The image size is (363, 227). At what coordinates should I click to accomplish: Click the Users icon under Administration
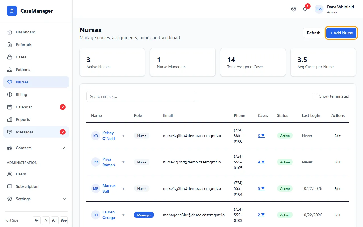10,174
